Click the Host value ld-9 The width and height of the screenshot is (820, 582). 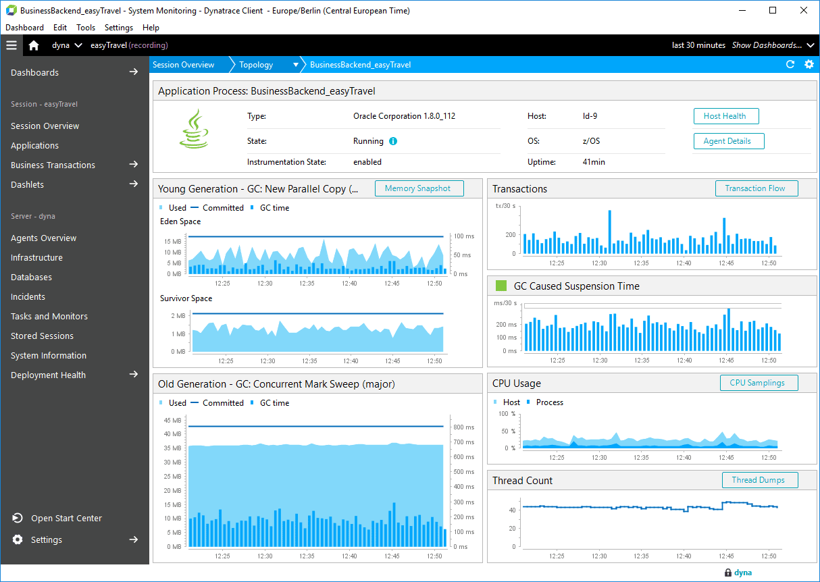(x=590, y=116)
